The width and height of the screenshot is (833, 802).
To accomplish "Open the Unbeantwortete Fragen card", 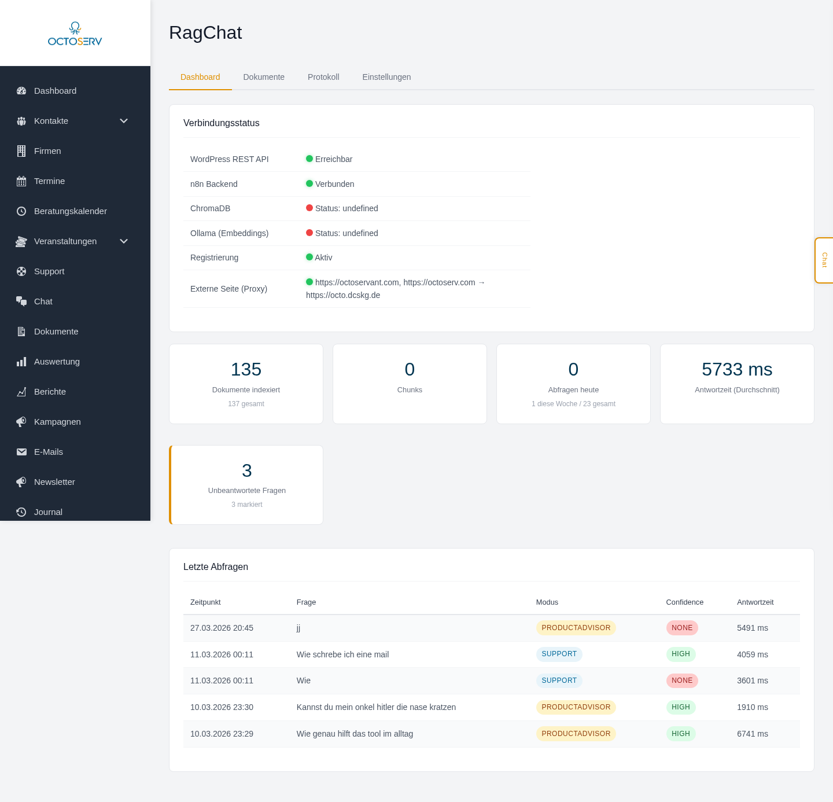I will tap(246, 485).
